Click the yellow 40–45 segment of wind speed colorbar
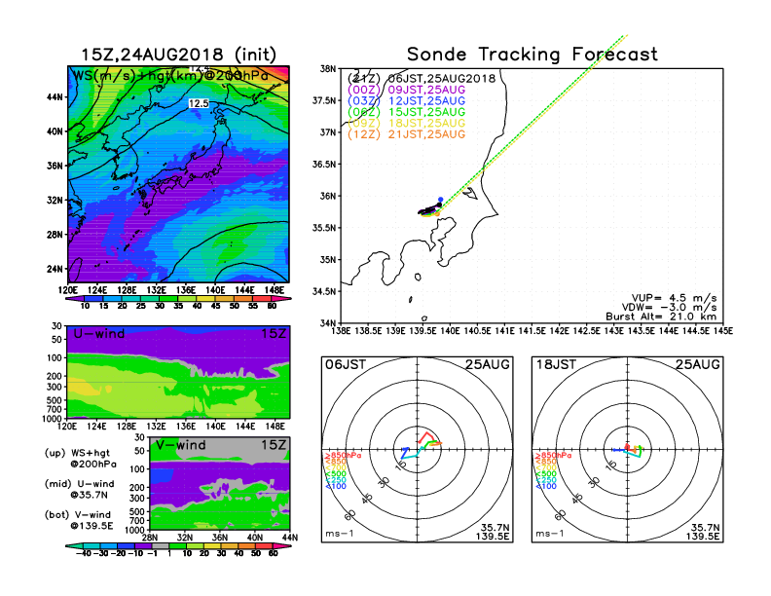Image resolution: width=771 pixels, height=596 pixels. pyautogui.click(x=206, y=299)
